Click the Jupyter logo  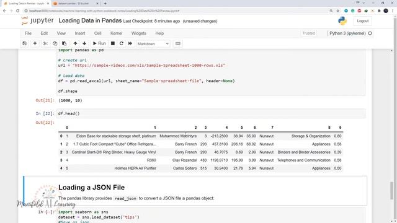pyautogui.click(x=37, y=20)
